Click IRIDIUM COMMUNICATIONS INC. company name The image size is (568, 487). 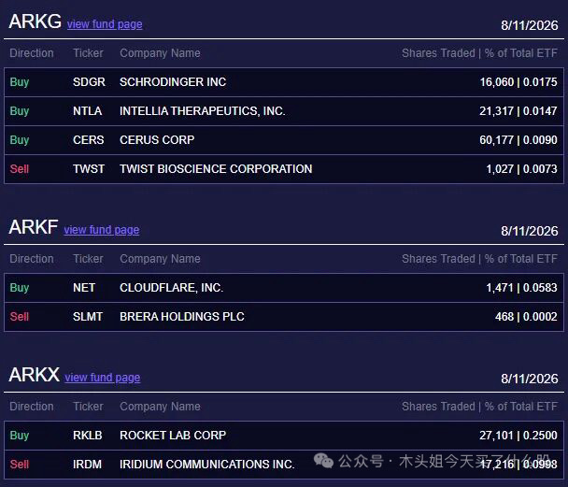pos(206,465)
